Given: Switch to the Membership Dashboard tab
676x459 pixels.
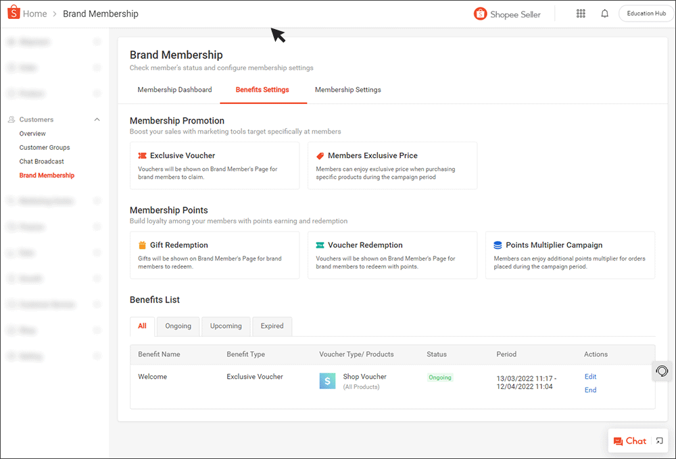Looking at the screenshot, I should 174,89.
